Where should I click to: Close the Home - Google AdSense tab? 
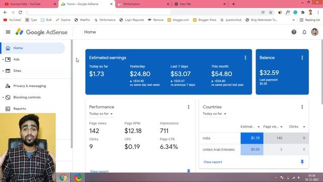click(x=111, y=4)
